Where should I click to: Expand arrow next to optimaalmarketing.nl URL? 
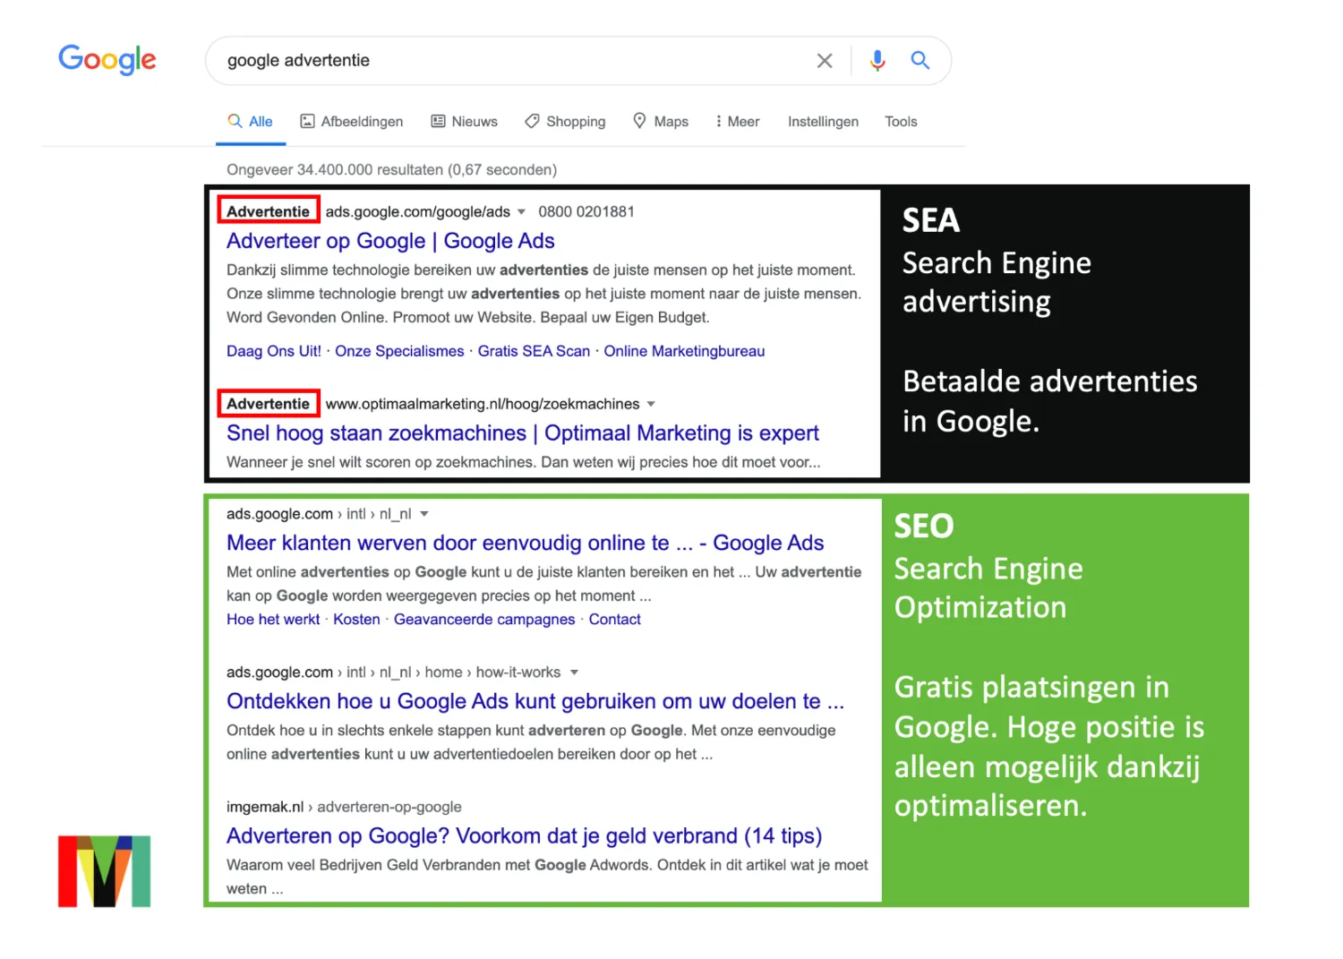tap(651, 404)
